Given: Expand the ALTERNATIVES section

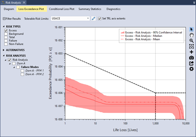Looking at the screenshot, I should pos(4,50).
